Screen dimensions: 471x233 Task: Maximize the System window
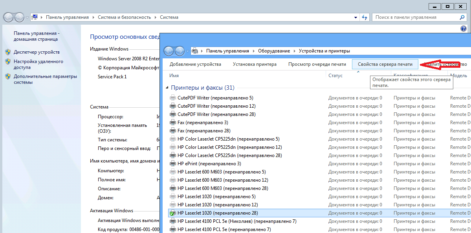[x=447, y=6]
